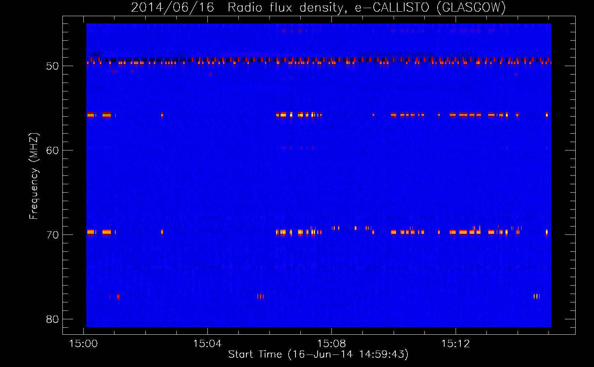The height and width of the screenshot is (367, 594).
Task: Click the 15:04 time tick label
Action: (x=207, y=344)
